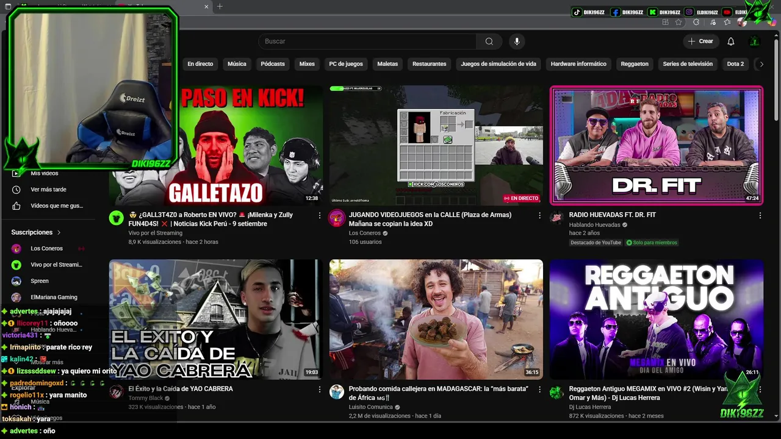Select the Música filter chip
Screen dimensions: 781x439
tap(237, 64)
